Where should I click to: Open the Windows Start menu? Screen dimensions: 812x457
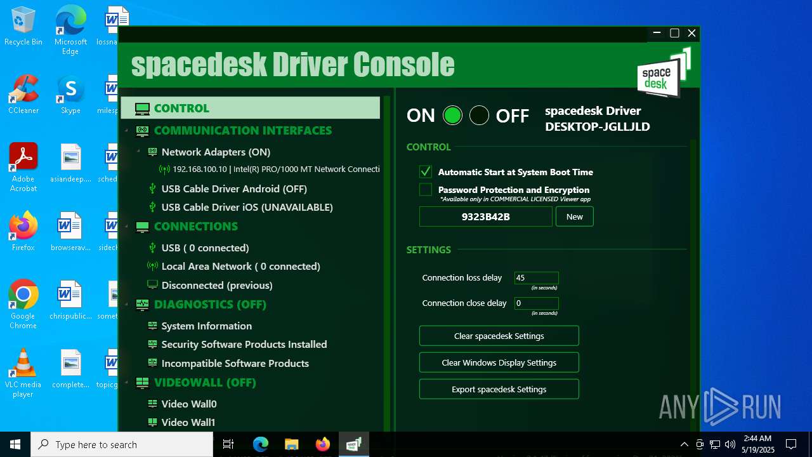(x=15, y=444)
